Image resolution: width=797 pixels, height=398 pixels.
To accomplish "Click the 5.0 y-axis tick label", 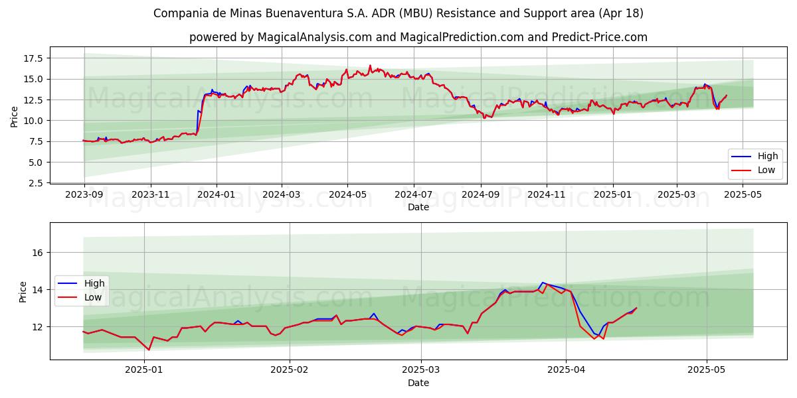I will [x=37, y=163].
